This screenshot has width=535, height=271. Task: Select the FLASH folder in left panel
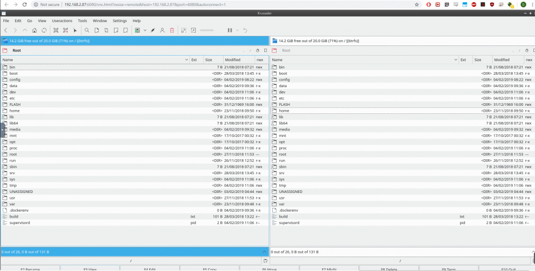pos(134,104)
